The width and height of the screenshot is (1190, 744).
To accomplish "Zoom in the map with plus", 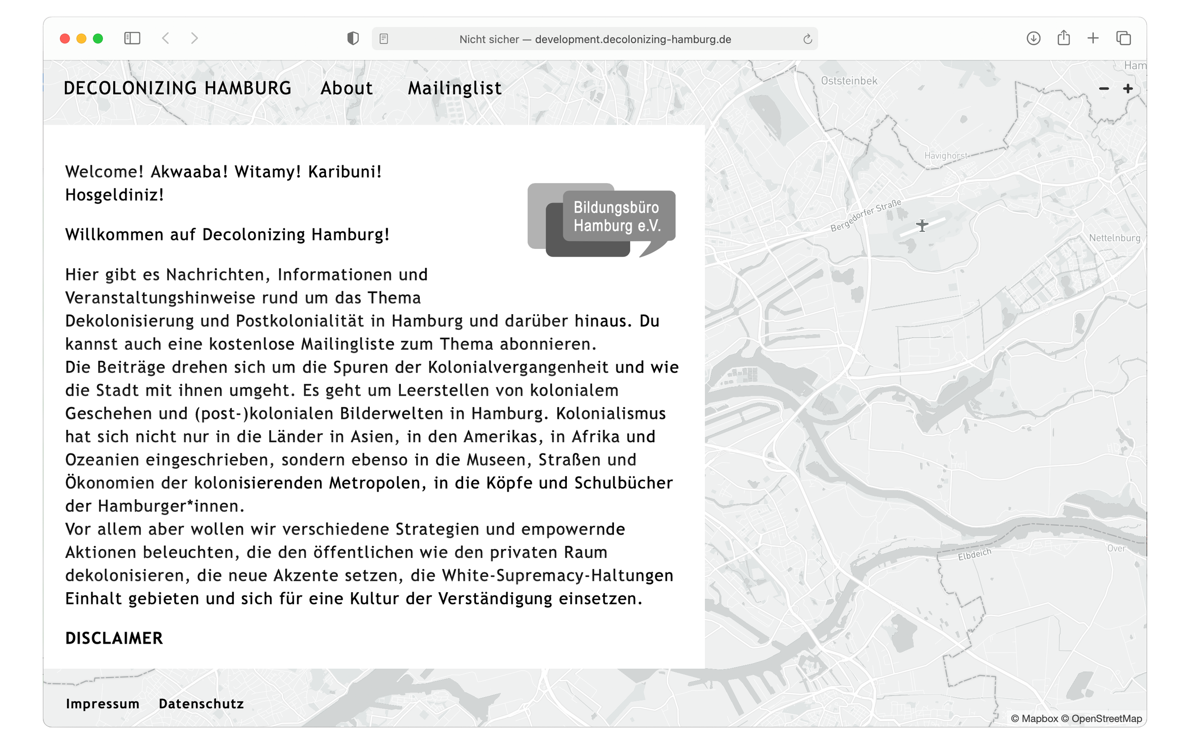I will point(1128,89).
